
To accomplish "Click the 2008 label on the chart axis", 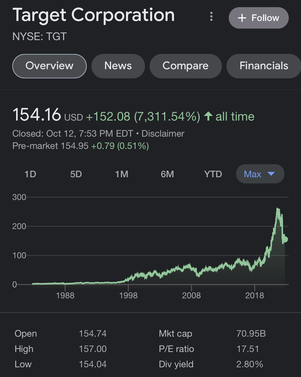I will pyautogui.click(x=191, y=296).
